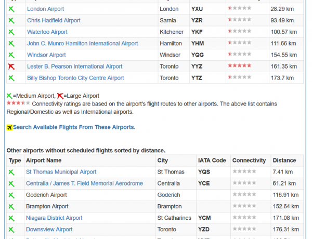Image resolution: width=312 pixels, height=239 pixels.
Task: Visit Billy Bishop Toronto City Centre Airport
Action: (x=75, y=78)
